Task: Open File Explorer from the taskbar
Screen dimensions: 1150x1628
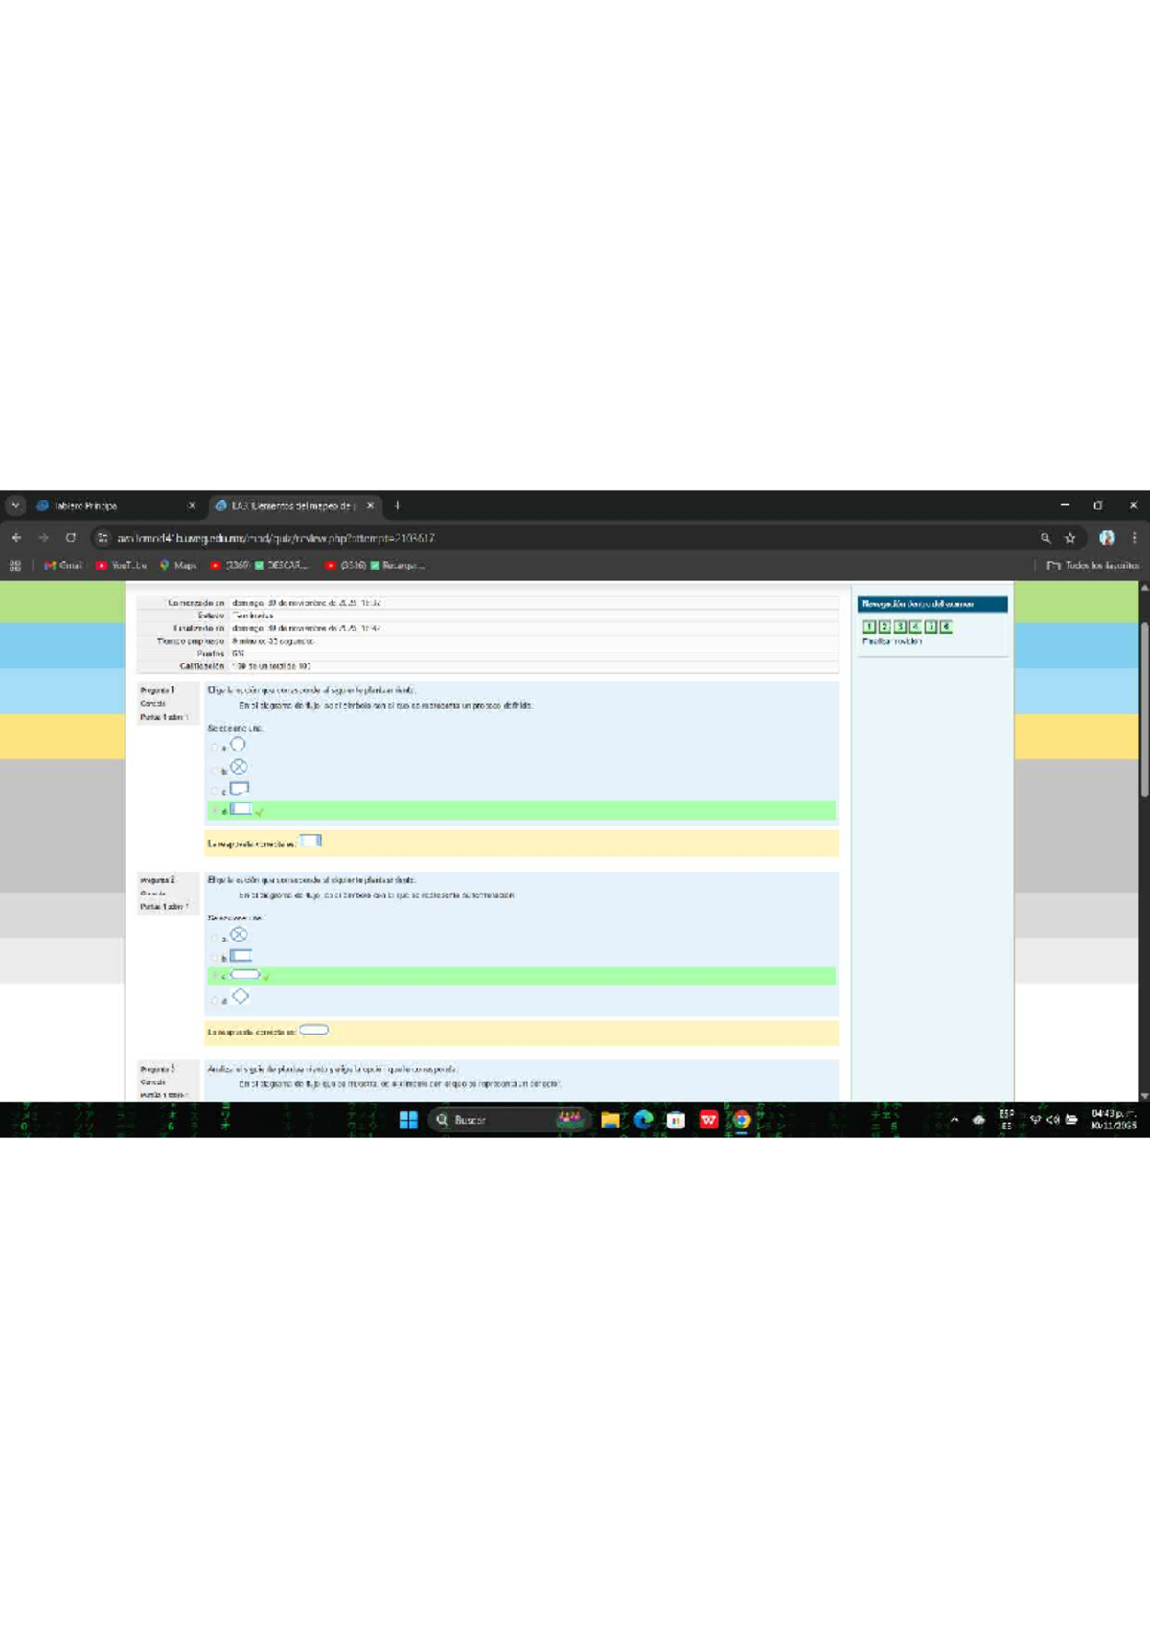Action: point(609,1120)
